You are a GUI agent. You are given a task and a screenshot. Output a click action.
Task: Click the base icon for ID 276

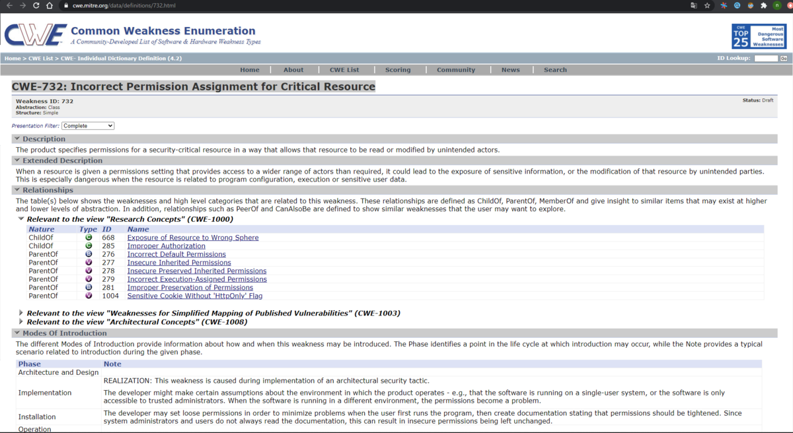pos(89,254)
